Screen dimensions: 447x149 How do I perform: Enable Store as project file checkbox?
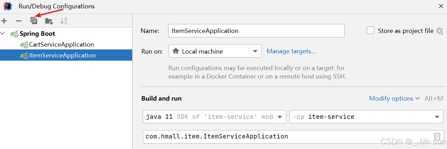pyautogui.click(x=370, y=31)
